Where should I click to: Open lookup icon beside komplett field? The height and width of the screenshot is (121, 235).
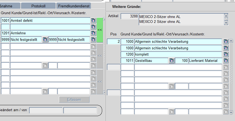[226, 54]
